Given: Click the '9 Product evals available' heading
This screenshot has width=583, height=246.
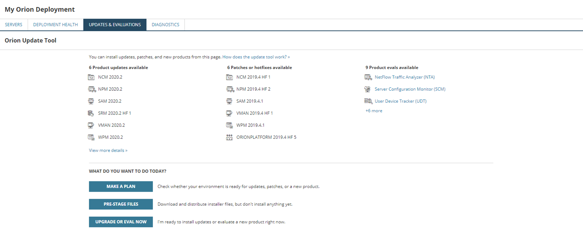Looking at the screenshot, I should click(392, 67).
